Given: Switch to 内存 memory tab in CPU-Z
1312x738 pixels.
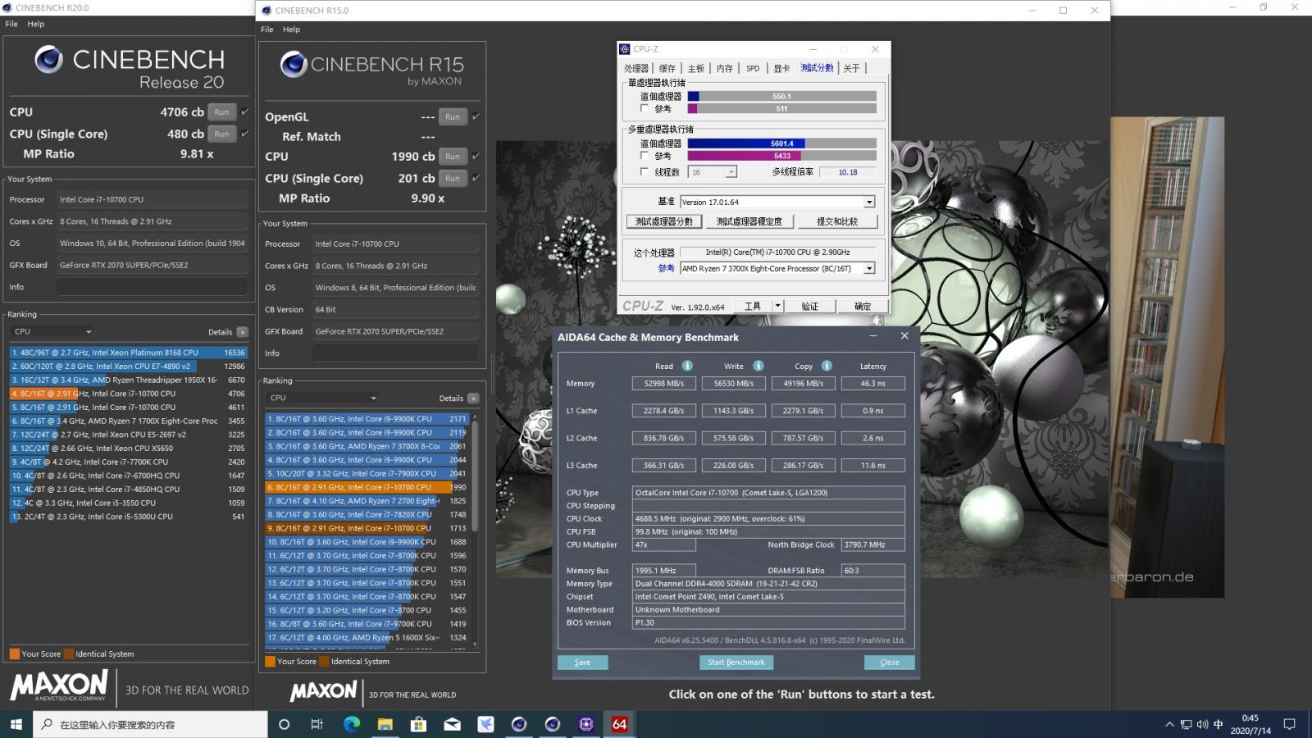Looking at the screenshot, I should pyautogui.click(x=725, y=68).
